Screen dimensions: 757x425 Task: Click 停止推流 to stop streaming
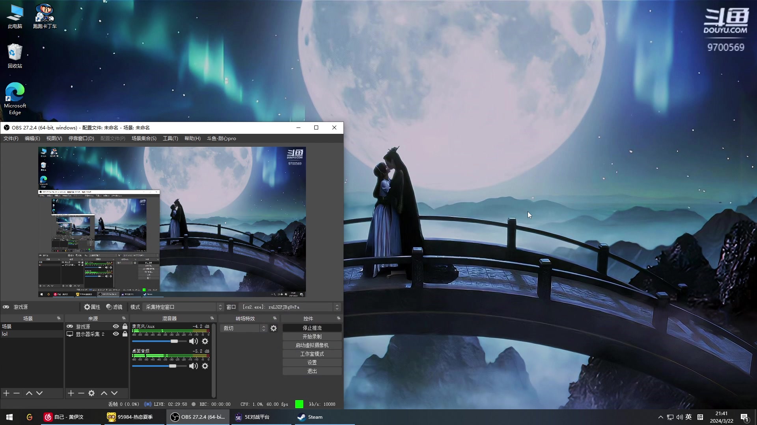[312, 328]
